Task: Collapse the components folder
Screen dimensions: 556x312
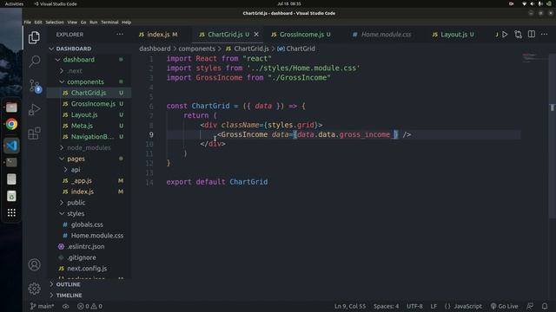Action: tap(85, 81)
